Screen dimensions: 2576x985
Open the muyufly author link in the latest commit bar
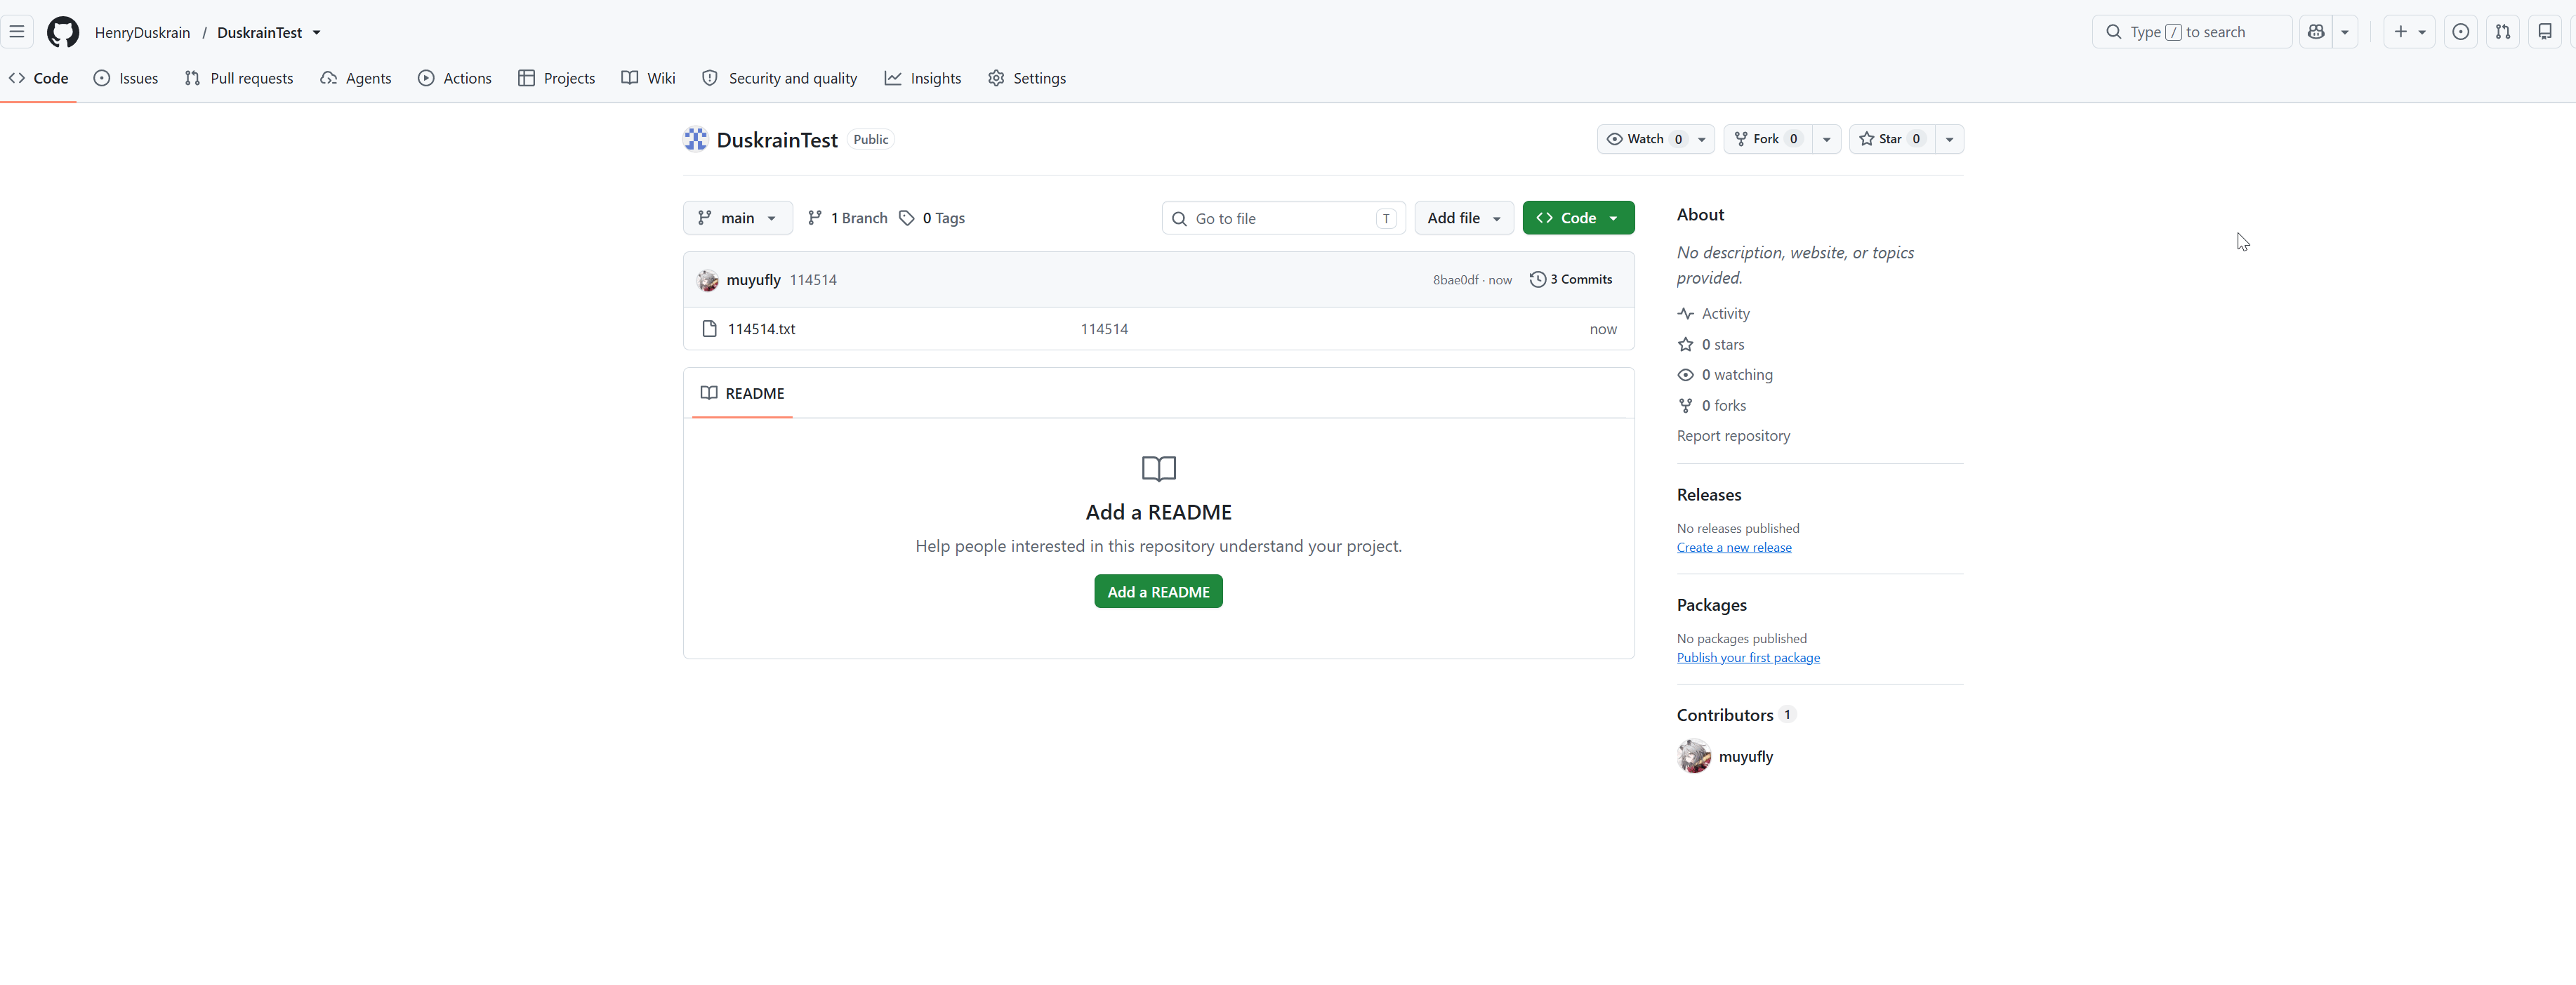click(753, 280)
